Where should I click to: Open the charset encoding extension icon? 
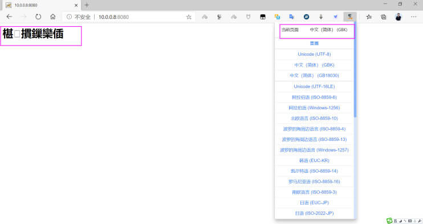pos(350,16)
